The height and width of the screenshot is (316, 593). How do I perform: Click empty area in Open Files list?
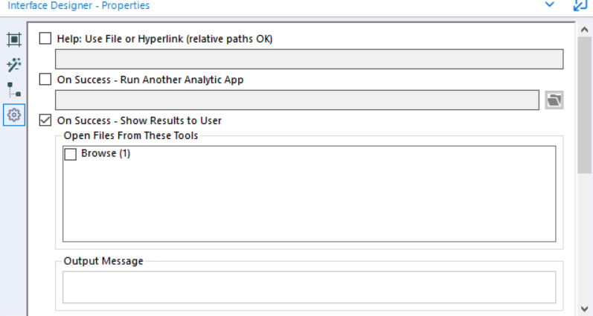tap(309, 204)
